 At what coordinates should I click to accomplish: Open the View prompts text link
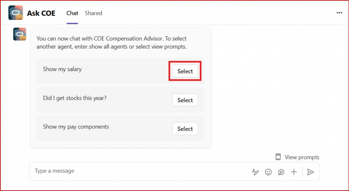[302, 157]
